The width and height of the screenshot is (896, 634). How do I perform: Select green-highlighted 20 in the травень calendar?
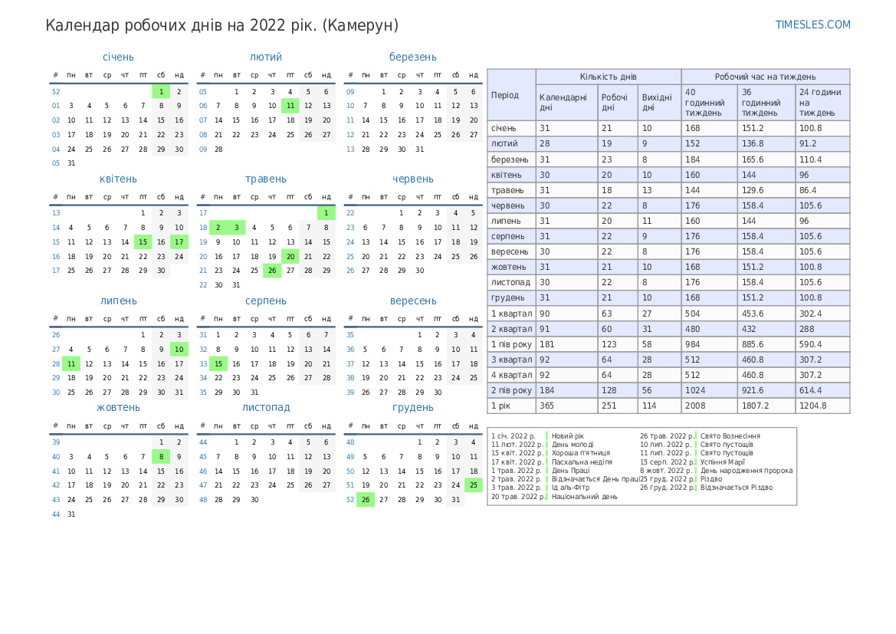(x=290, y=257)
